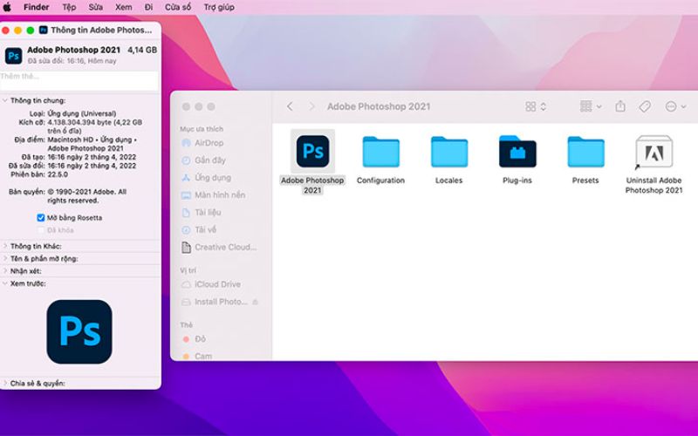
Task: Collapse the Thông tin chung section
Action: (x=5, y=100)
